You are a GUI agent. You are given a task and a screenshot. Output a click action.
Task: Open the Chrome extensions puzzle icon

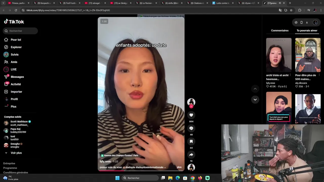pyautogui.click(x=300, y=10)
